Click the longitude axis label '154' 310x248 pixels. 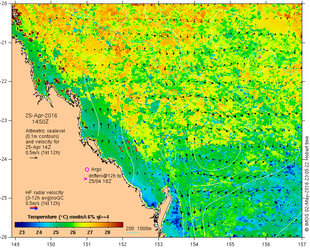(x=195, y=245)
